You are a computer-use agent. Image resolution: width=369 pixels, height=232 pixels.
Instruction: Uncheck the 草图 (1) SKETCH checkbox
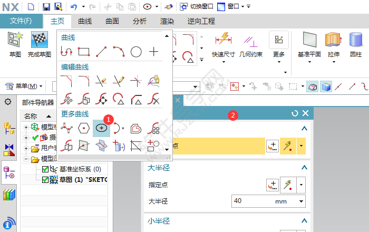(45, 179)
